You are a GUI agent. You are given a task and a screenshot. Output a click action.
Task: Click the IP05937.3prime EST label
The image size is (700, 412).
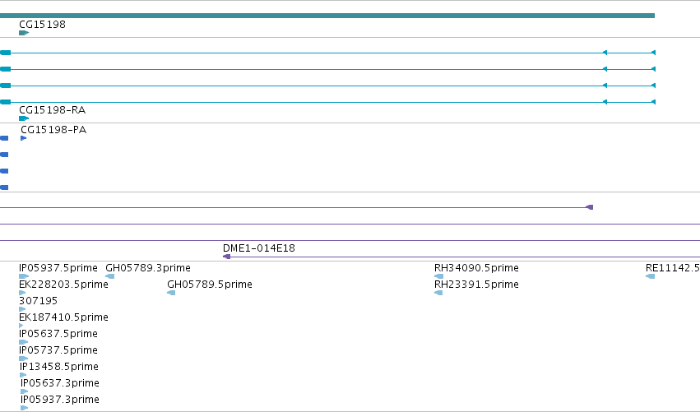60,400
